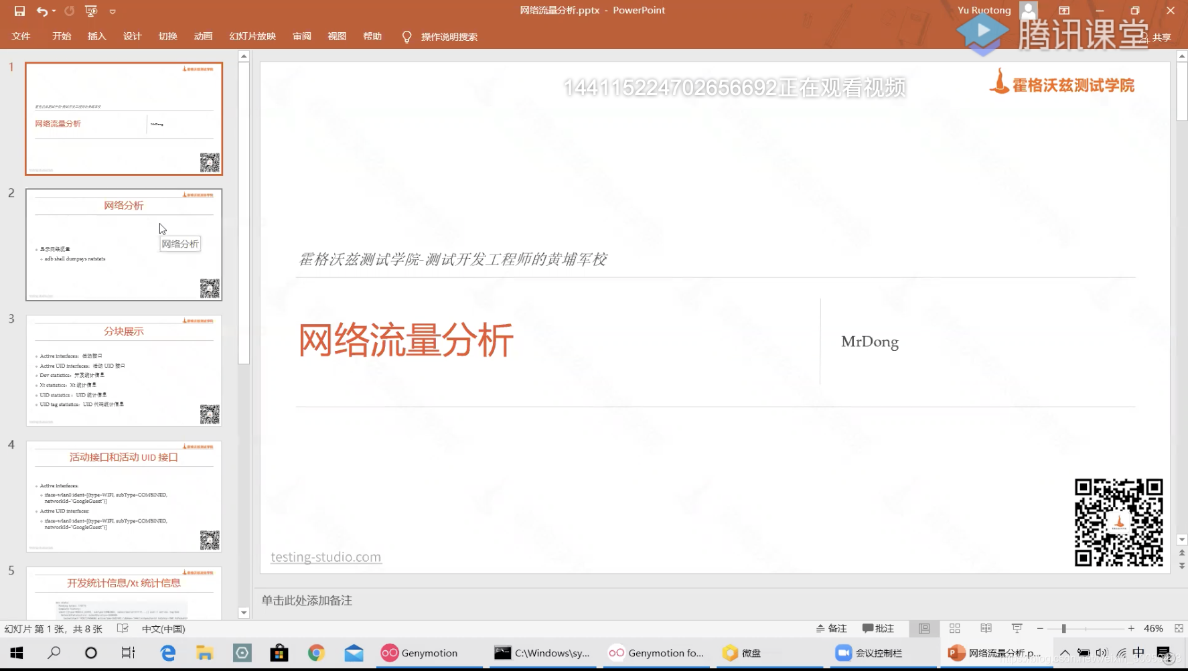Expand hidden icons in system tray
This screenshot has height=671, width=1188.
[1065, 652]
